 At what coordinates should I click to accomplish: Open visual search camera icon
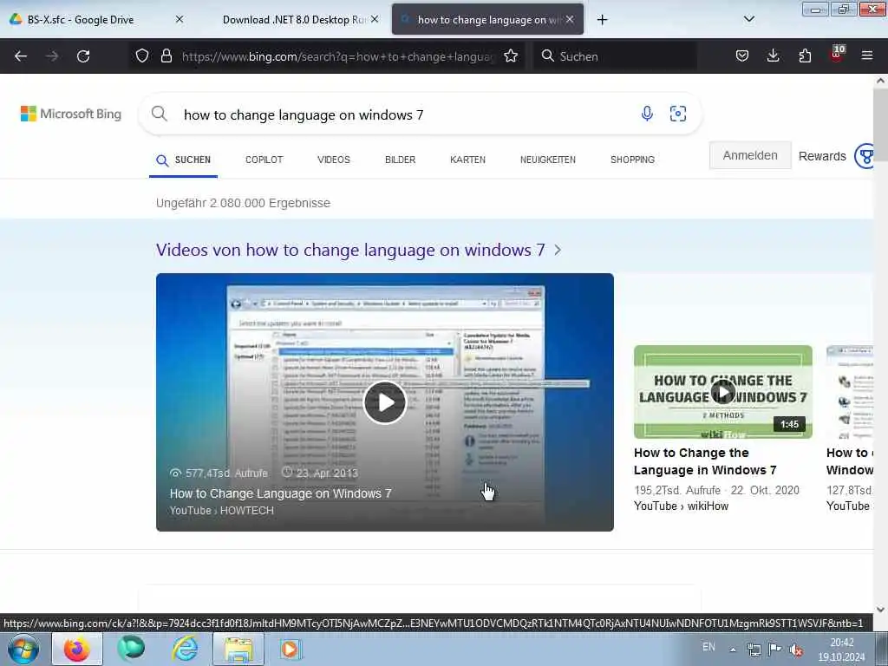click(678, 114)
